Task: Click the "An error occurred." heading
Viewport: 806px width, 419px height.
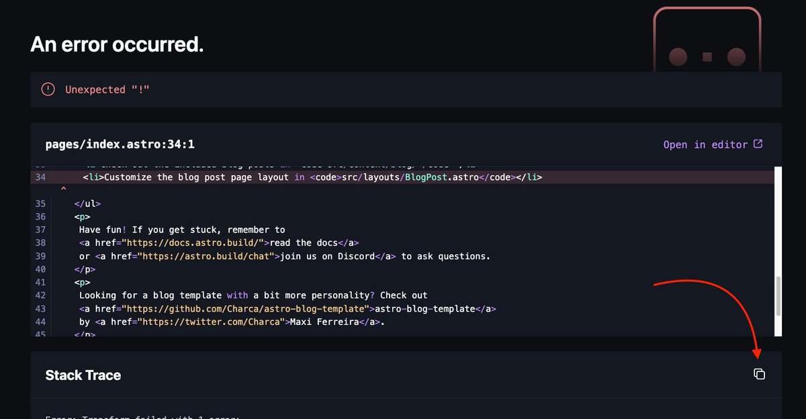Action: pos(117,44)
